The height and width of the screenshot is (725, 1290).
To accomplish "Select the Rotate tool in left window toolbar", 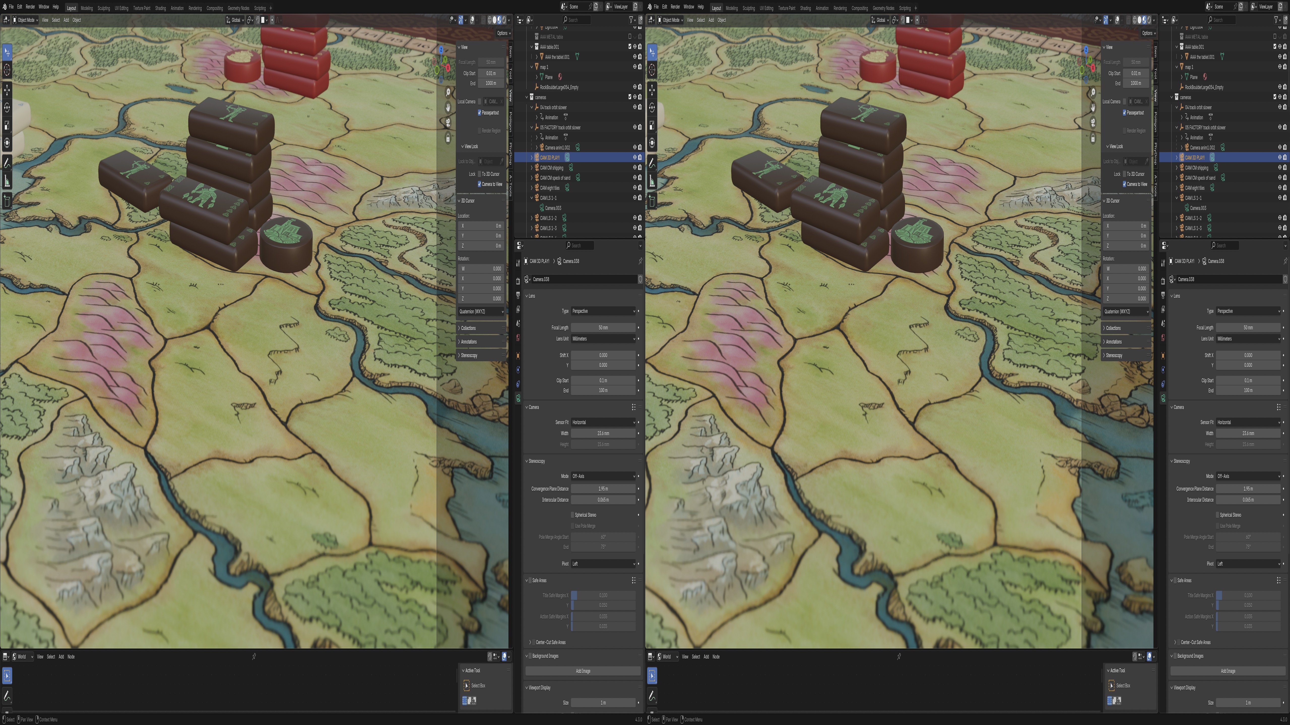I will pos(7,107).
